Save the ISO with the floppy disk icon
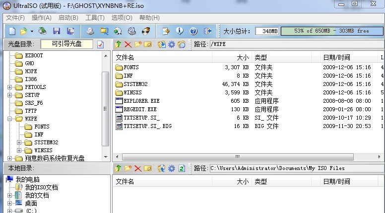385x213 pixels. pyautogui.click(x=57, y=31)
